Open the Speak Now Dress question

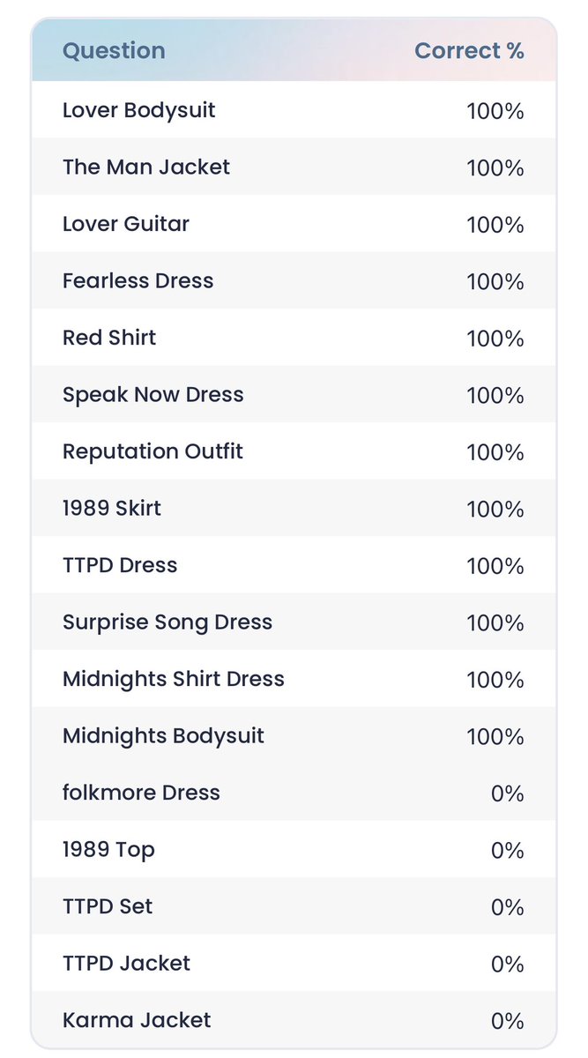pyautogui.click(x=294, y=394)
